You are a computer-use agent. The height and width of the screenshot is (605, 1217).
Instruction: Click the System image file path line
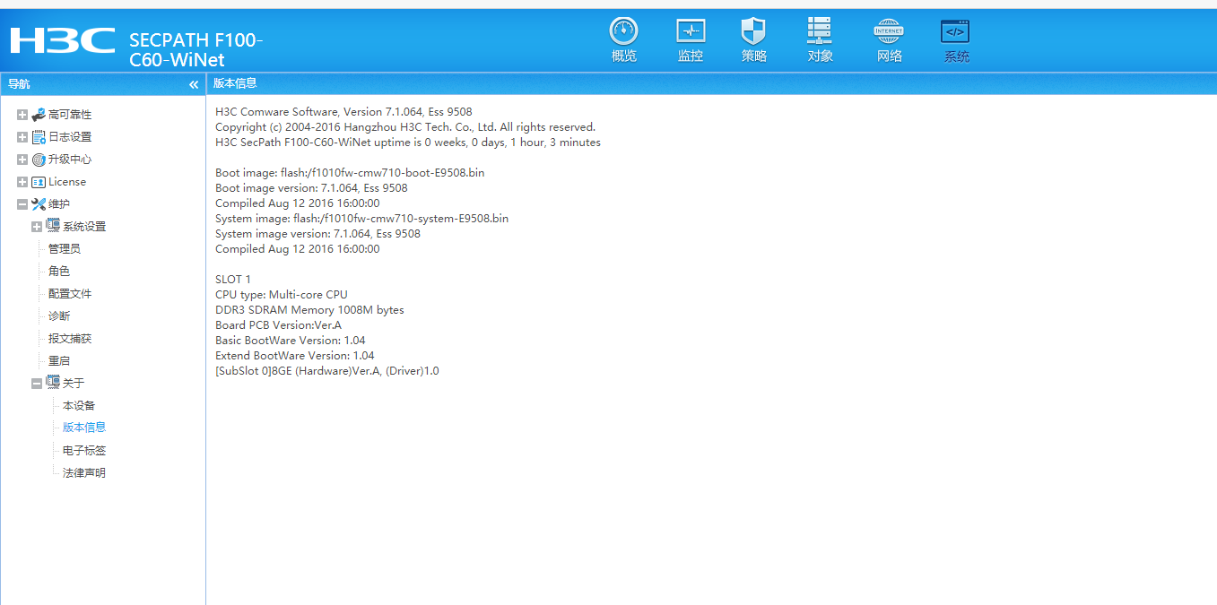(x=362, y=219)
